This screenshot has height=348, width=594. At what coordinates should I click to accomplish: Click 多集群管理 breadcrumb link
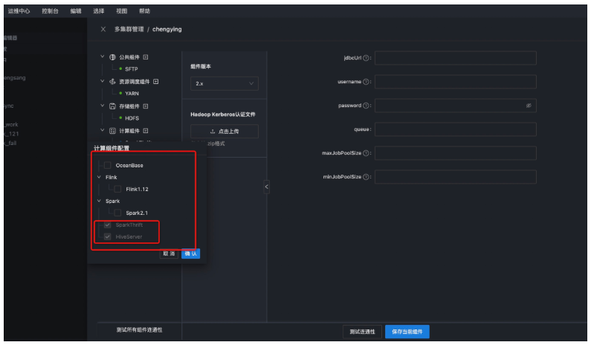pyautogui.click(x=129, y=29)
